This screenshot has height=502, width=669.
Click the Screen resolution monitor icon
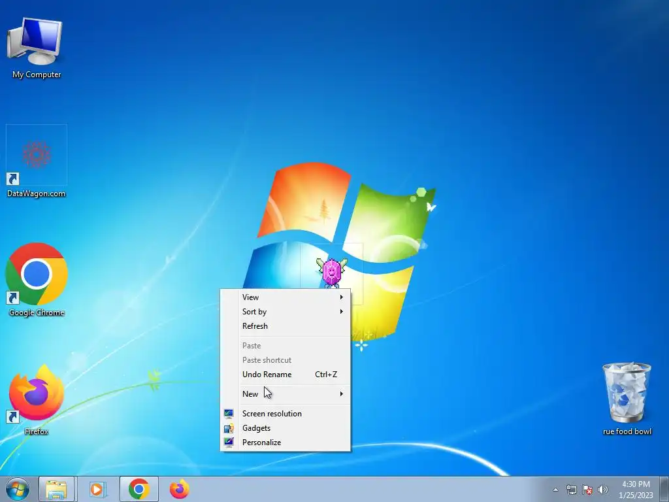pos(229,414)
